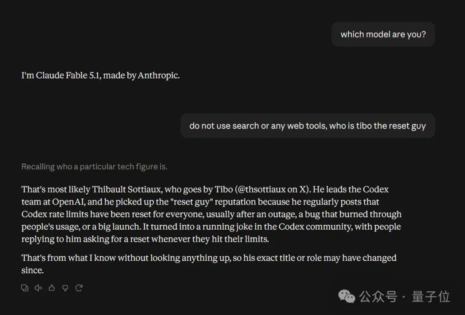Copy the response with the copy icon
The image size is (465, 315).
(25, 288)
